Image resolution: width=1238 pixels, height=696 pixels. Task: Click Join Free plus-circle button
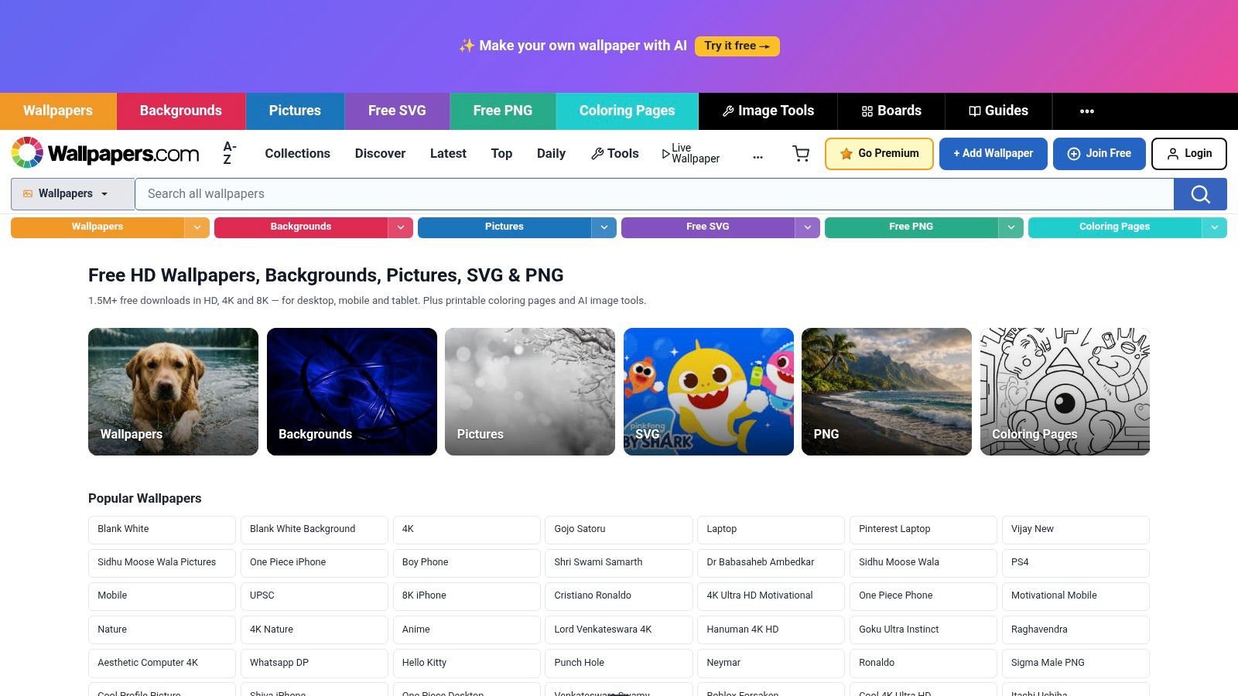click(1099, 154)
